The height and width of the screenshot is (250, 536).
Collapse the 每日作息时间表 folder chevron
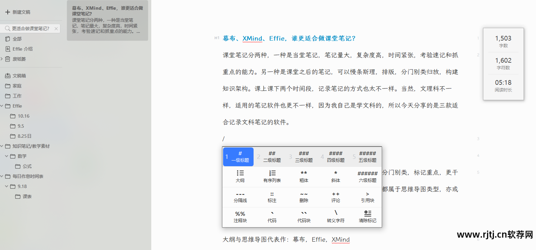tap(2, 176)
